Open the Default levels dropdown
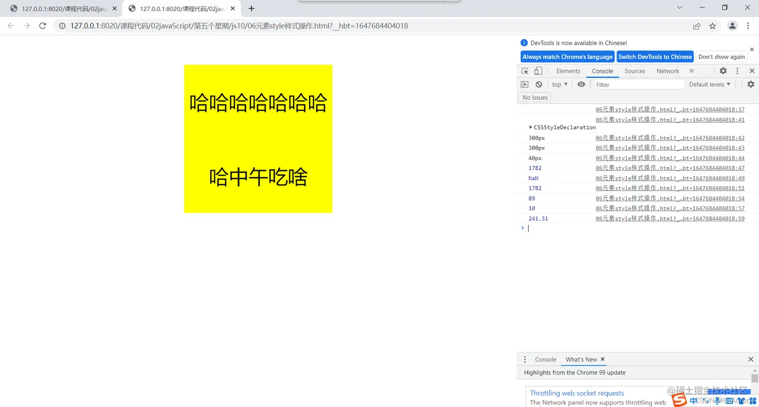This screenshot has height=407, width=759. tap(710, 84)
